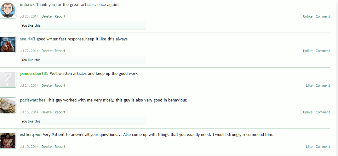Open the imhawk username link
The height and width of the screenshot is (156, 338).
tap(27, 5)
